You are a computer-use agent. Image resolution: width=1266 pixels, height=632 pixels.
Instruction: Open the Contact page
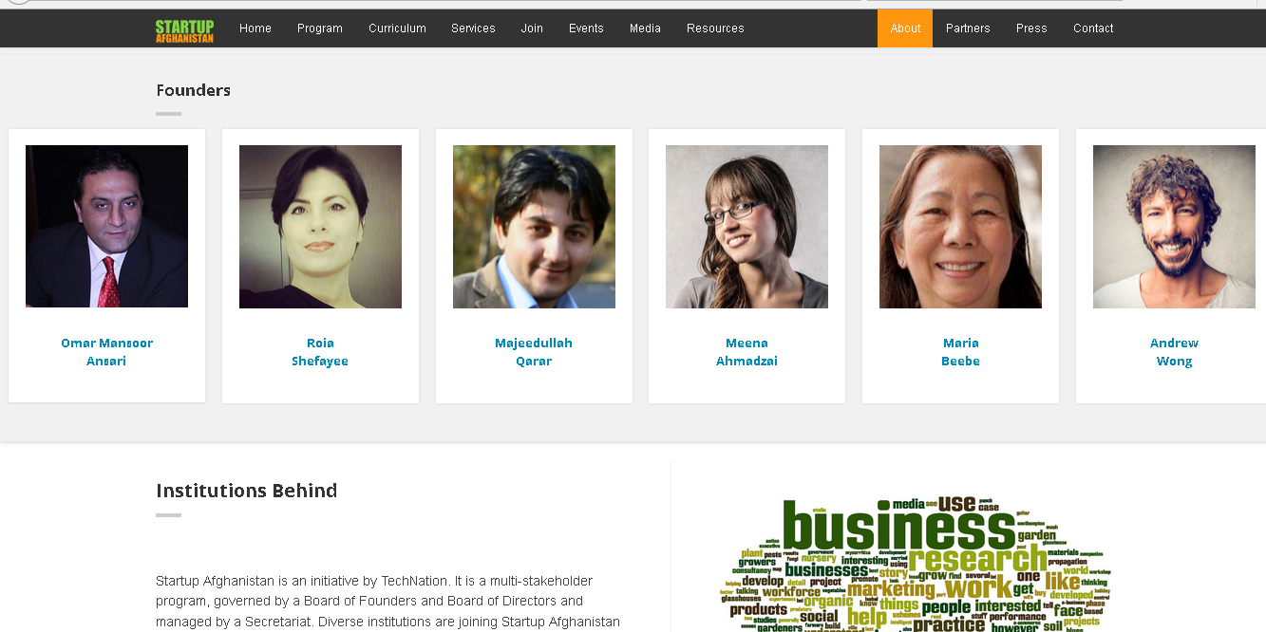(x=1093, y=28)
